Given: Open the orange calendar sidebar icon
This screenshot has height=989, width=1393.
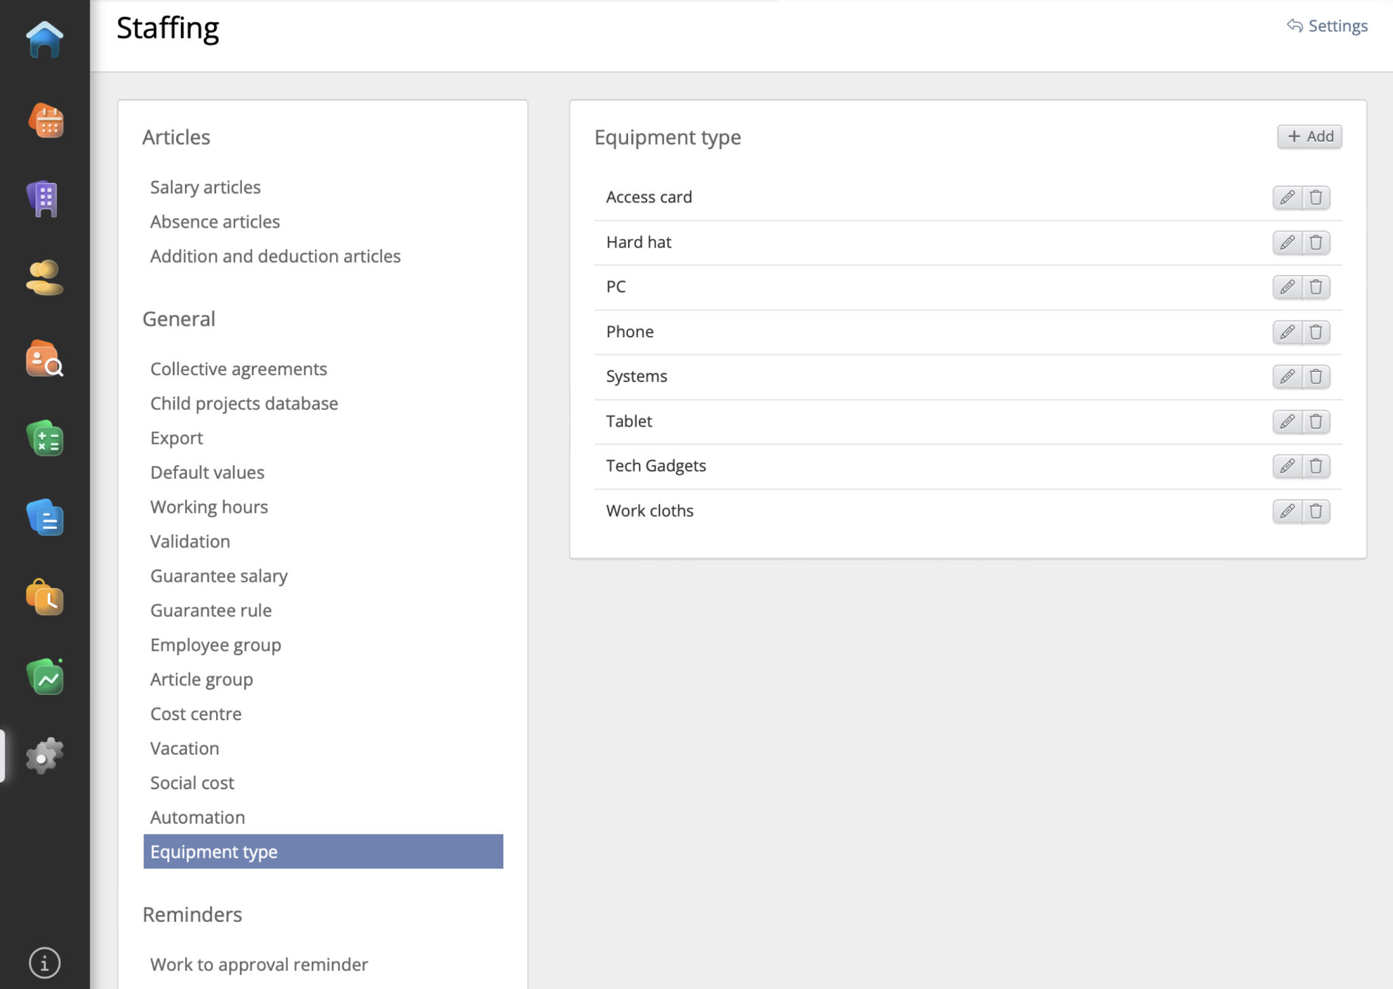Looking at the screenshot, I should tap(45, 121).
